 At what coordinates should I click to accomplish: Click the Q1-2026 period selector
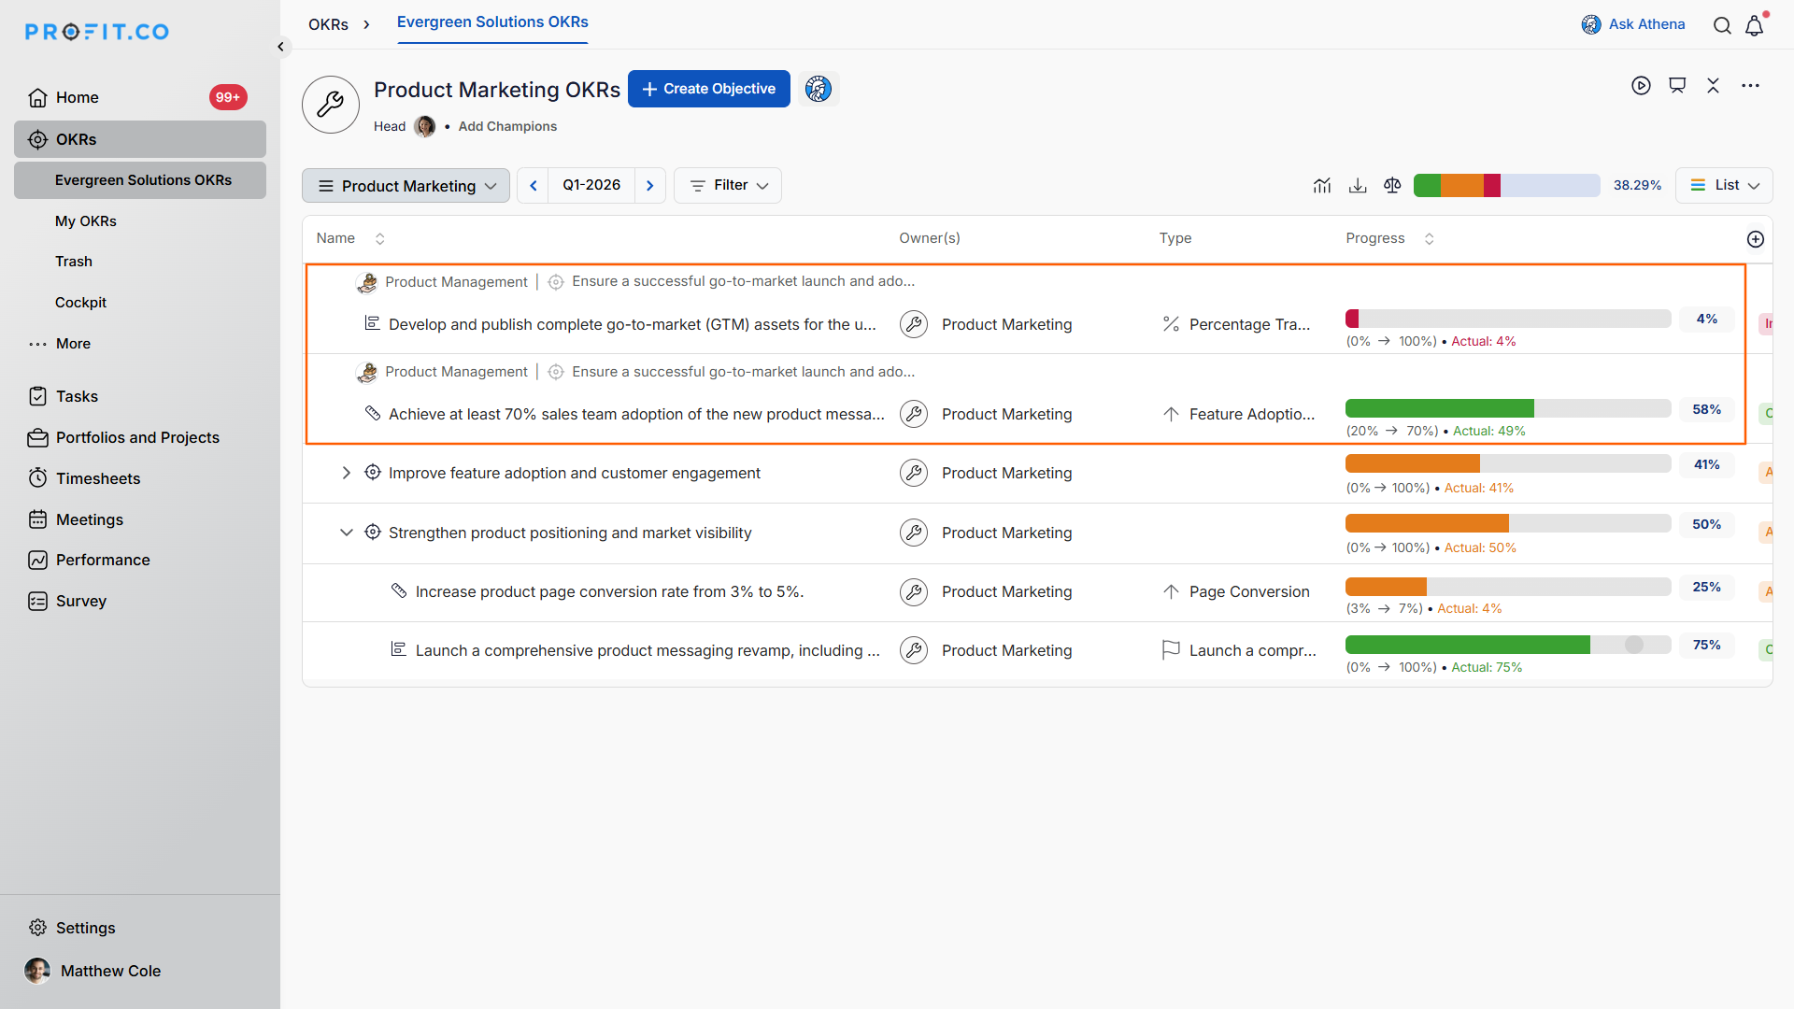point(591,186)
